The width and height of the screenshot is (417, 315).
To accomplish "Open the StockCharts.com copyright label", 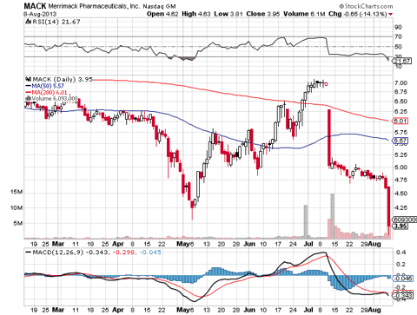I will pos(366,6).
